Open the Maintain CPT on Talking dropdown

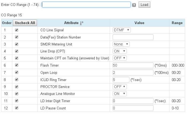click(x=120, y=58)
